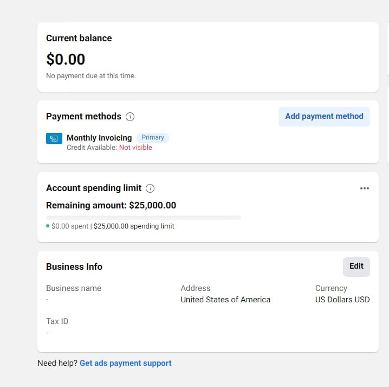The width and height of the screenshot is (389, 387).
Task: Click the Monthly Invoicing blue card icon
Action: [54, 138]
